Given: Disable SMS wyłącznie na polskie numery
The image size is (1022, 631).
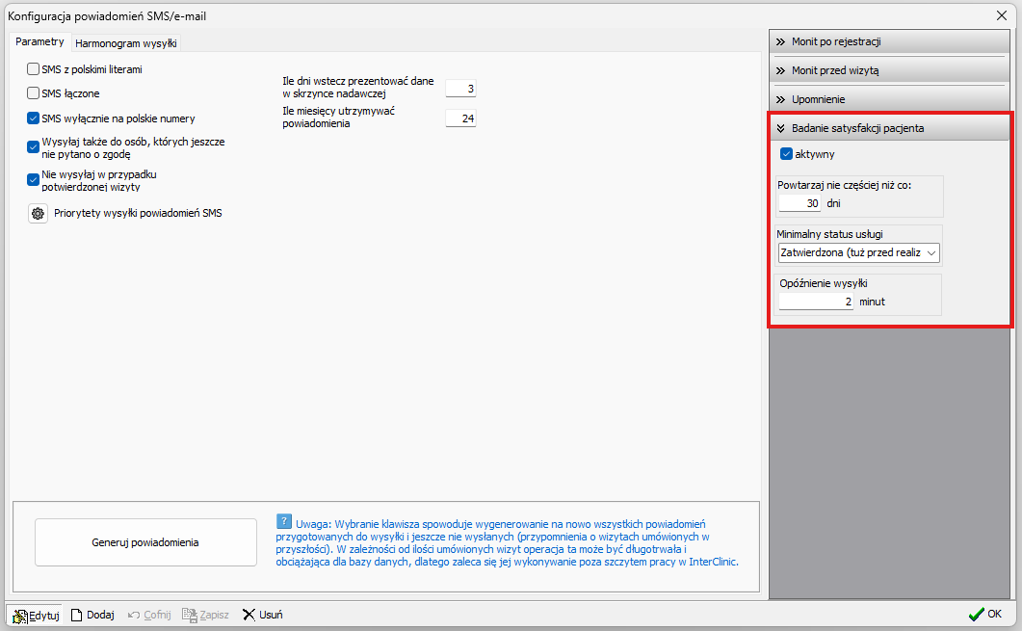Looking at the screenshot, I should [x=34, y=118].
